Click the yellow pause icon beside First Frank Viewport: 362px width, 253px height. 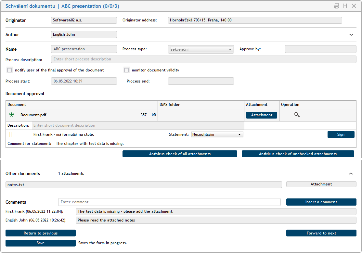pyautogui.click(x=10, y=134)
